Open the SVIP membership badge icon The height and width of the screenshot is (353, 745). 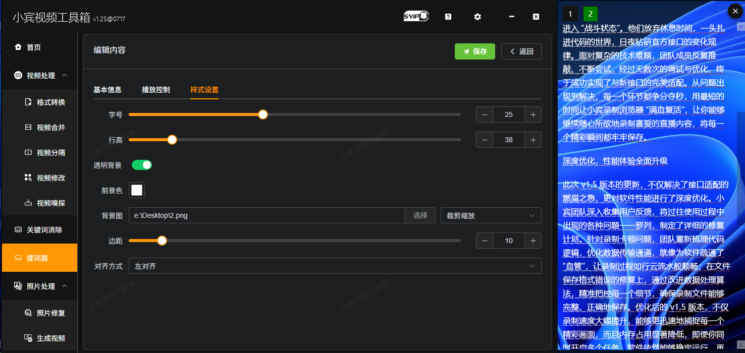click(416, 17)
